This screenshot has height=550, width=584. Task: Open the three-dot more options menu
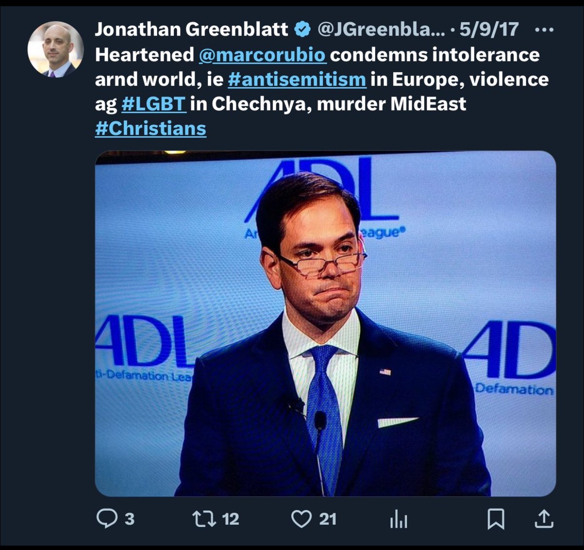[544, 30]
